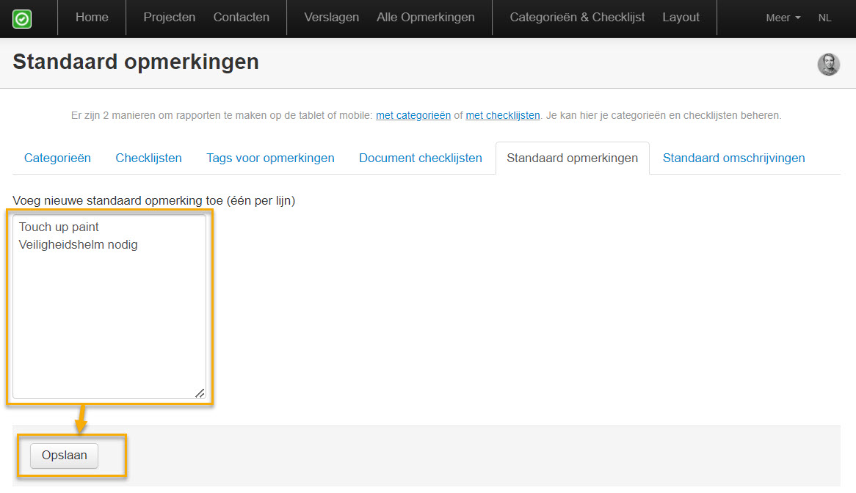Switch to Standaard omschrijvingen tab

pos(733,158)
